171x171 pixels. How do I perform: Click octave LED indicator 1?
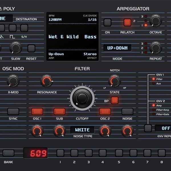(x=146, y=25)
